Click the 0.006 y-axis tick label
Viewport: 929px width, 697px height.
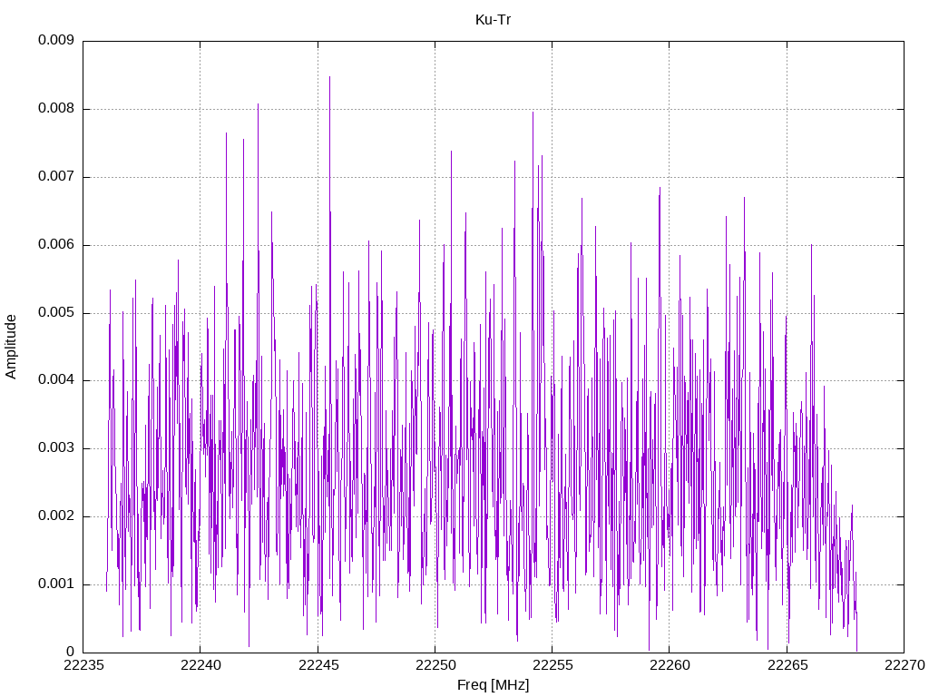pos(56,245)
